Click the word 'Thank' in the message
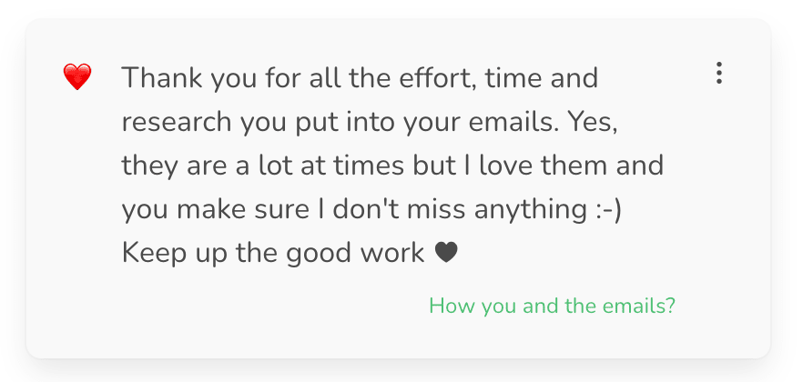This screenshot has height=382, width=803. [x=162, y=78]
